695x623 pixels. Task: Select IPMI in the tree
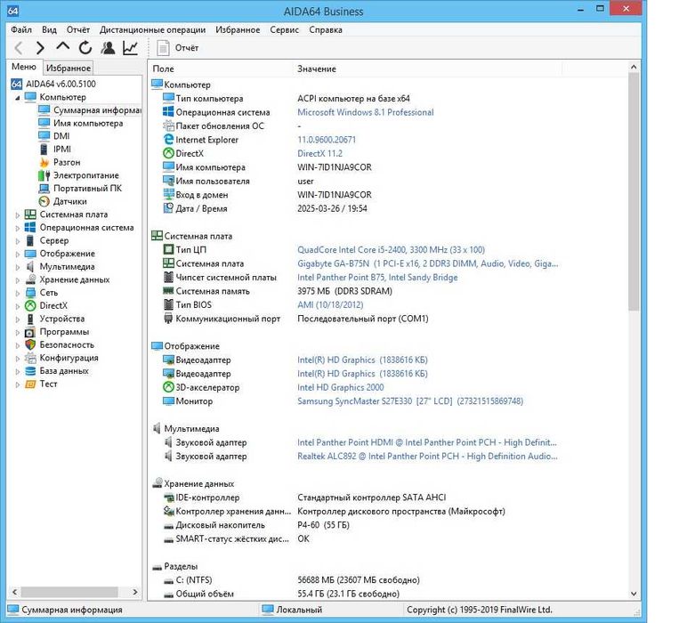62,149
